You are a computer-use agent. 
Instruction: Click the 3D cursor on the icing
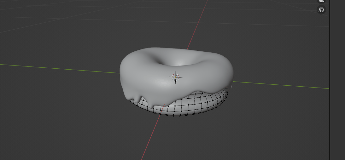click(x=175, y=77)
